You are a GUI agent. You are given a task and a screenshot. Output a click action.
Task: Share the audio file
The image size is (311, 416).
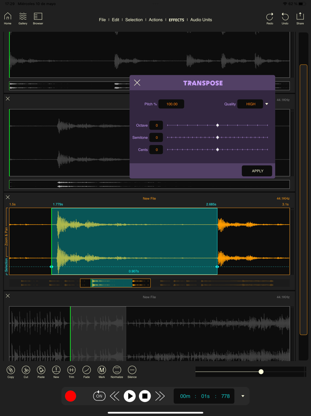[300, 18]
